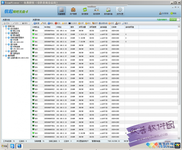Open the 游戏更新 green arrows section
Viewport: 182px width, 150px height.
[x=85, y=11]
